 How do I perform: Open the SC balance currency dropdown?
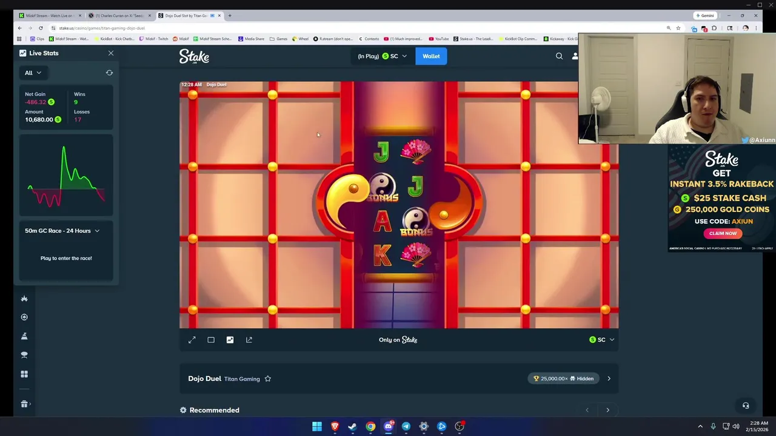point(383,56)
